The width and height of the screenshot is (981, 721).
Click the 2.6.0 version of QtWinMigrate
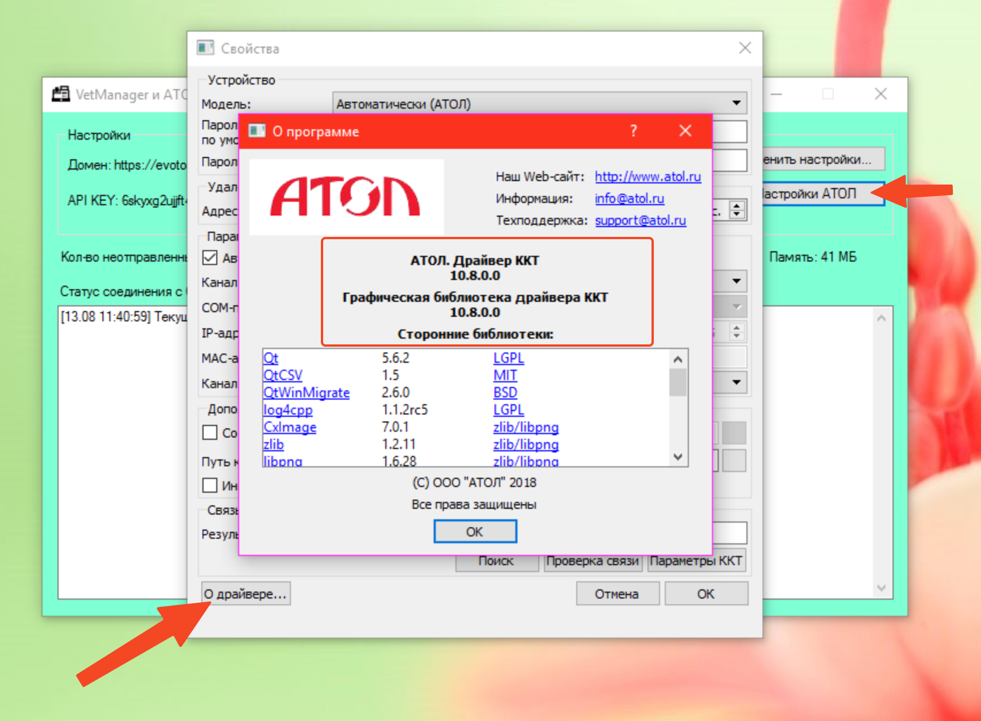(396, 393)
